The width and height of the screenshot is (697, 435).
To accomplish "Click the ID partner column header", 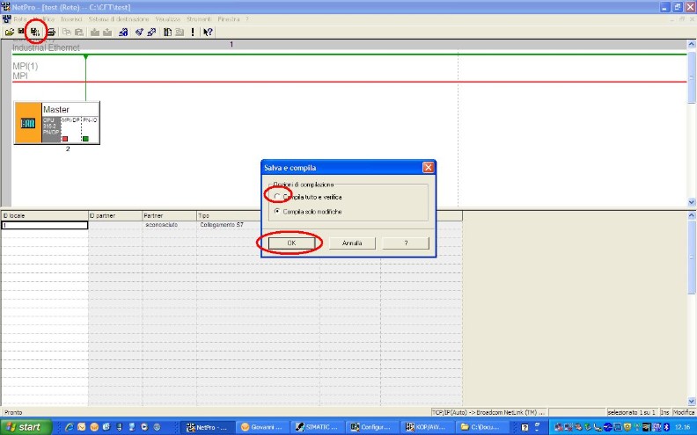I will (115, 215).
